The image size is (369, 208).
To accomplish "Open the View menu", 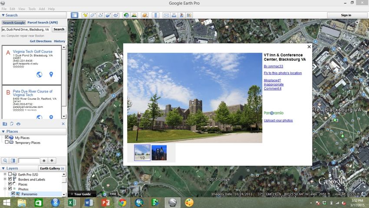I will [22, 9].
